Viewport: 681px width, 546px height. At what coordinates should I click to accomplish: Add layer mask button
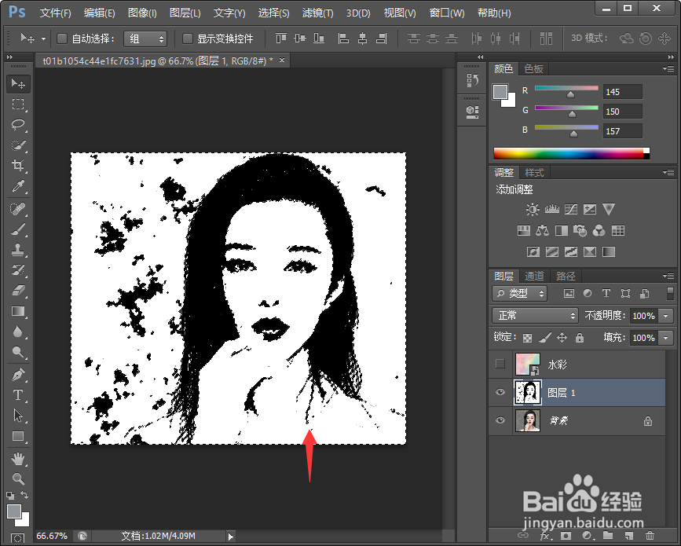tap(566, 536)
